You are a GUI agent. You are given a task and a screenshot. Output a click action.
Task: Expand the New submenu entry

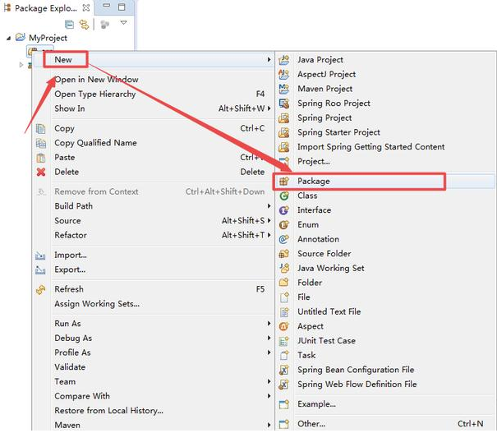coord(63,59)
